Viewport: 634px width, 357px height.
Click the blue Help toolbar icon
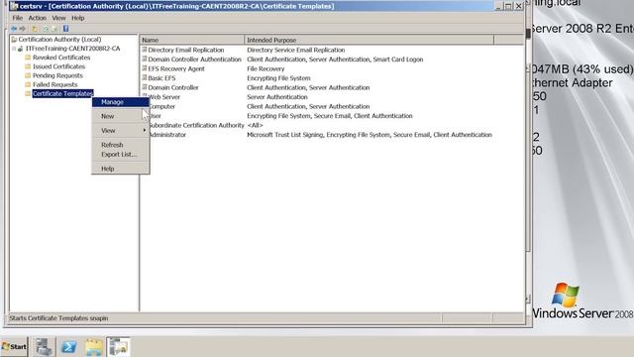click(x=66, y=29)
